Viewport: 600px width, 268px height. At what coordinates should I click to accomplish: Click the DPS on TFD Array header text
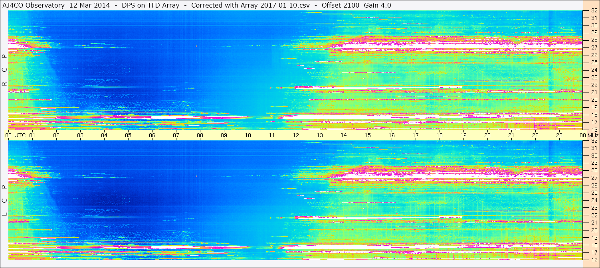(x=150, y=5)
